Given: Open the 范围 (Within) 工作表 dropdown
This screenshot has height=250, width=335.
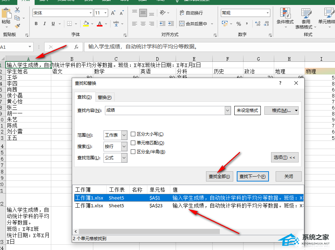Looking at the screenshot, I should click(x=124, y=135).
